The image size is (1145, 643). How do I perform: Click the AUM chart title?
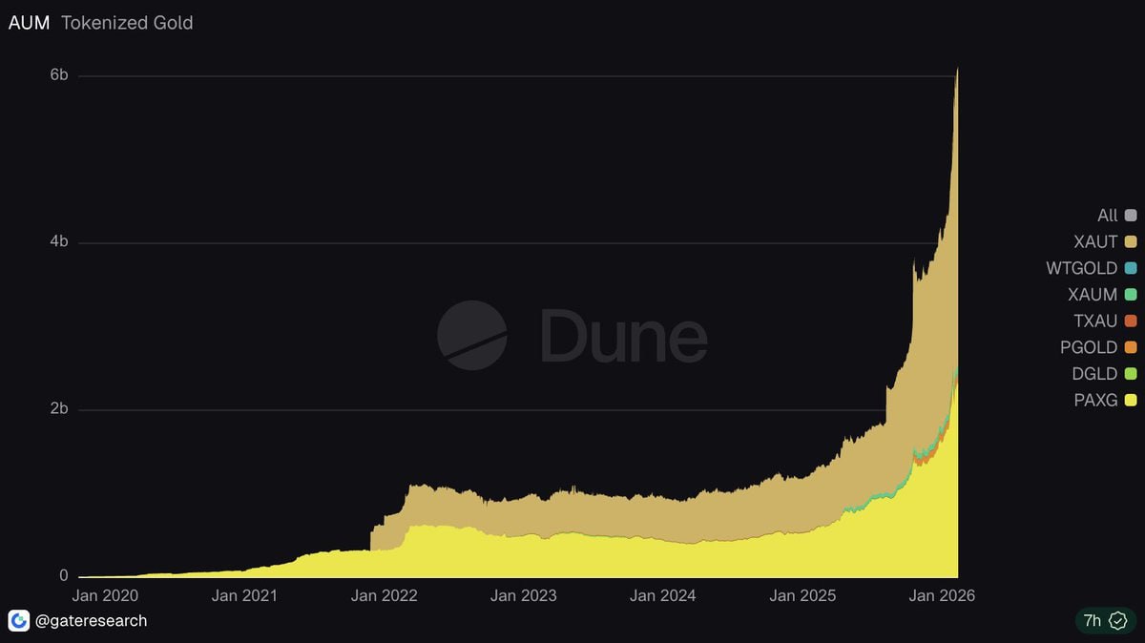click(x=29, y=23)
